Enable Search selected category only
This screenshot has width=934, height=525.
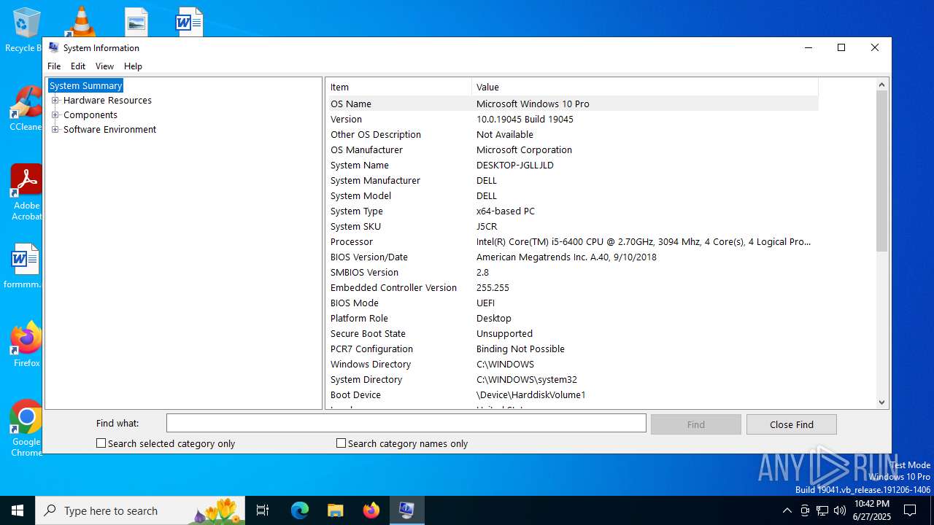pyautogui.click(x=101, y=443)
